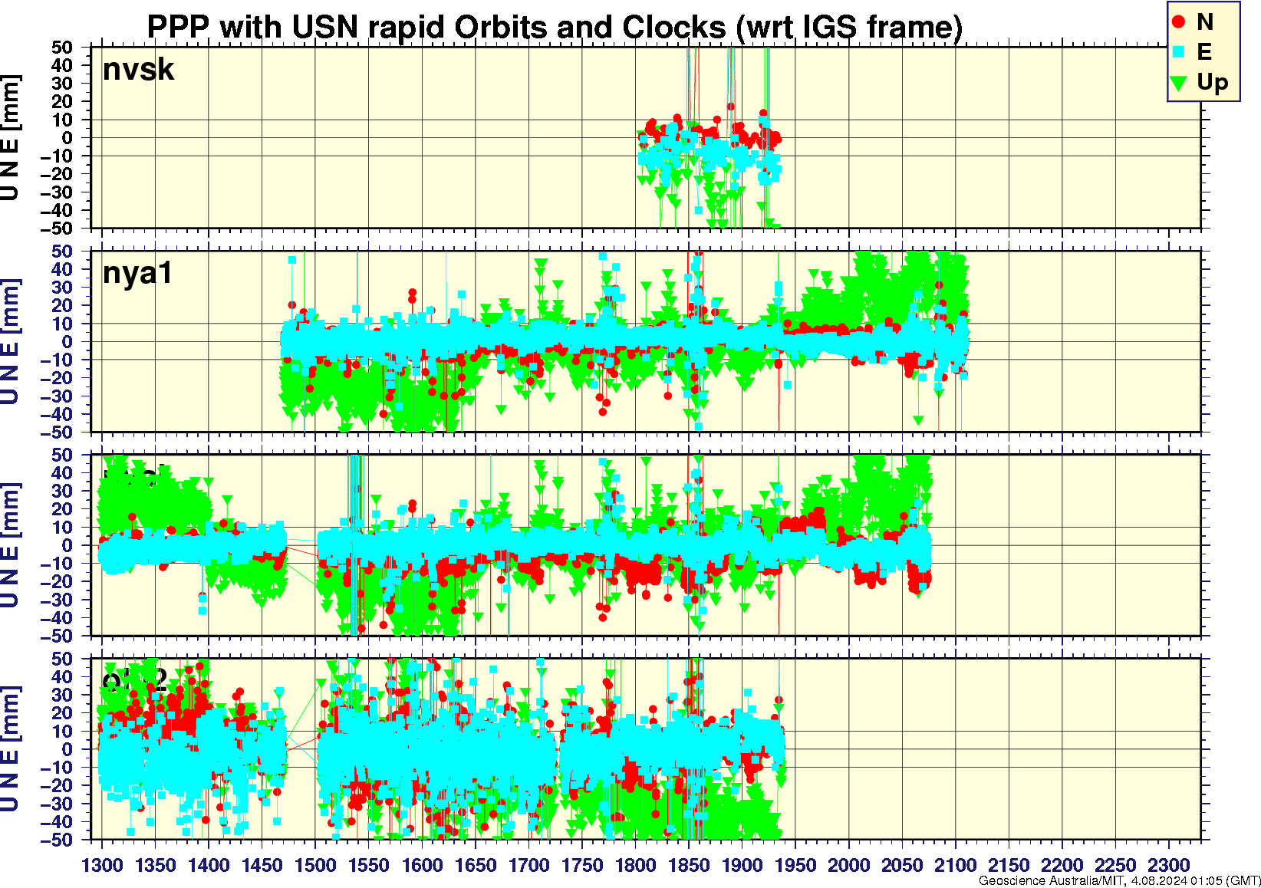This screenshot has height=888, width=1261.
Task: Click the -50 y-tick of the nvsk panel
Action: 58,229
